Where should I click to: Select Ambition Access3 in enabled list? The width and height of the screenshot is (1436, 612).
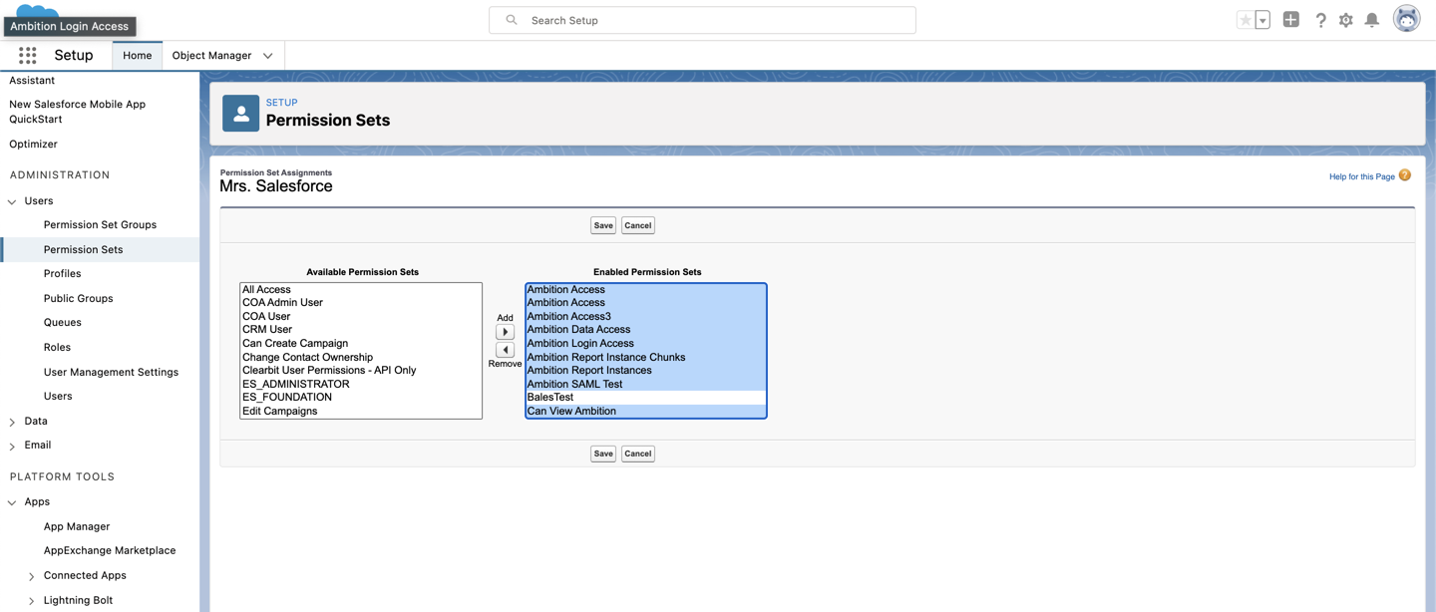pos(645,317)
